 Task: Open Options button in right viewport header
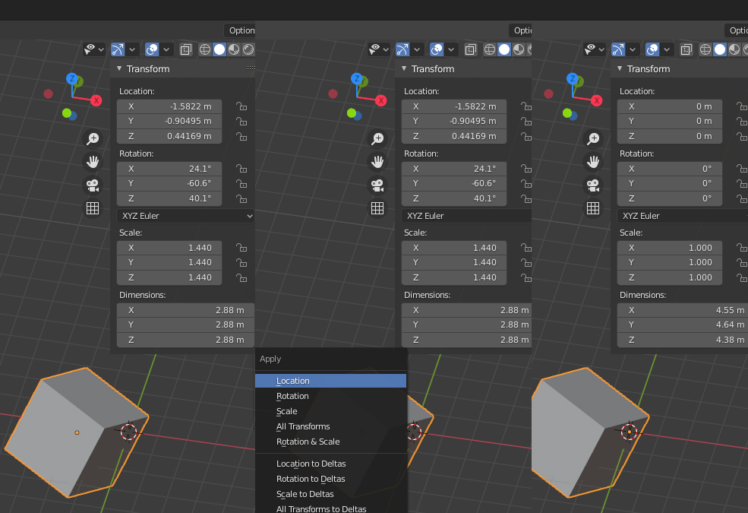(736, 30)
